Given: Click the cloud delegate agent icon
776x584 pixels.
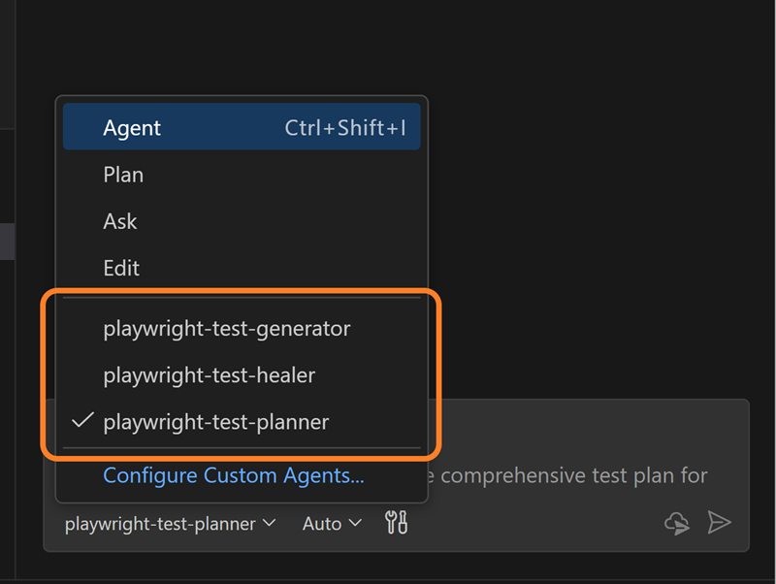Looking at the screenshot, I should (676, 524).
